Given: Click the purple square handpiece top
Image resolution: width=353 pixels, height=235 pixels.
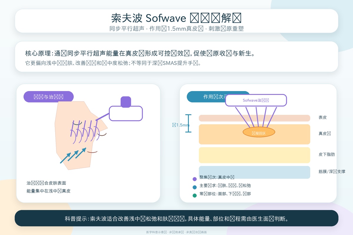Looking at the screenshot, I should tap(126, 102).
